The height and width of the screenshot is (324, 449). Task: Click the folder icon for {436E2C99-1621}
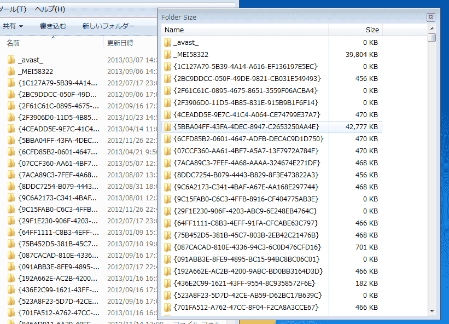tap(168, 282)
